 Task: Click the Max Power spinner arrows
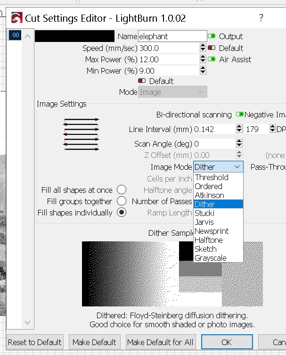tap(203, 59)
